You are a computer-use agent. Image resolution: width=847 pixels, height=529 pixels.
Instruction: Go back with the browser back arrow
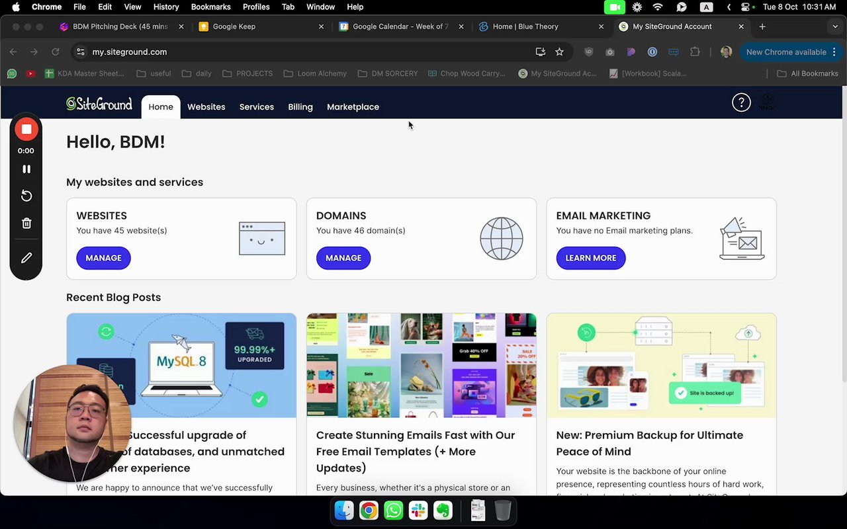click(x=13, y=52)
